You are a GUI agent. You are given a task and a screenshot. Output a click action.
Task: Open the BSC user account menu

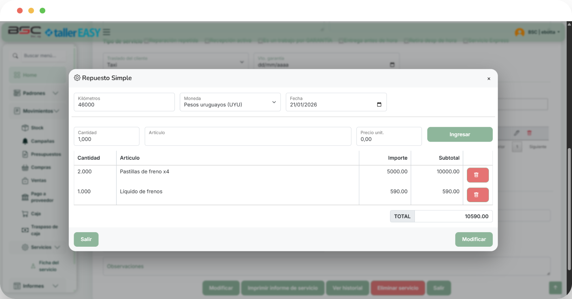(544, 32)
